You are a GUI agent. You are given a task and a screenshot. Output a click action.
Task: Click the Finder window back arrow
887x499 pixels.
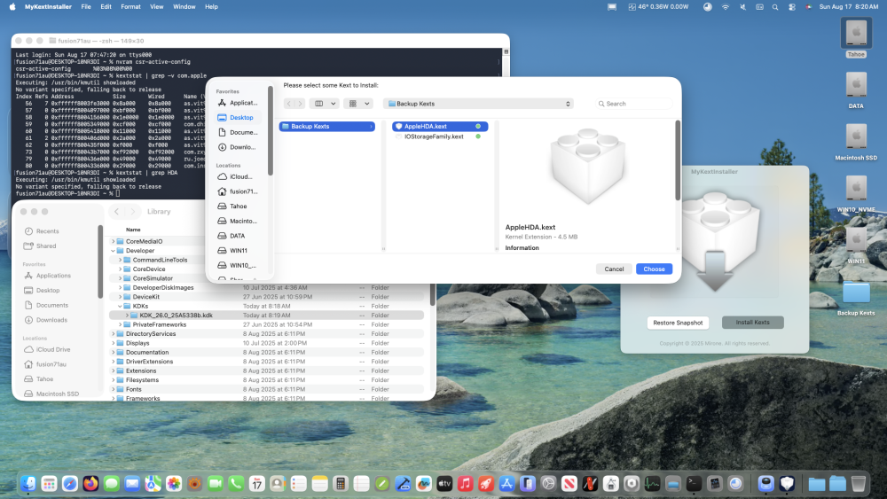(116, 211)
